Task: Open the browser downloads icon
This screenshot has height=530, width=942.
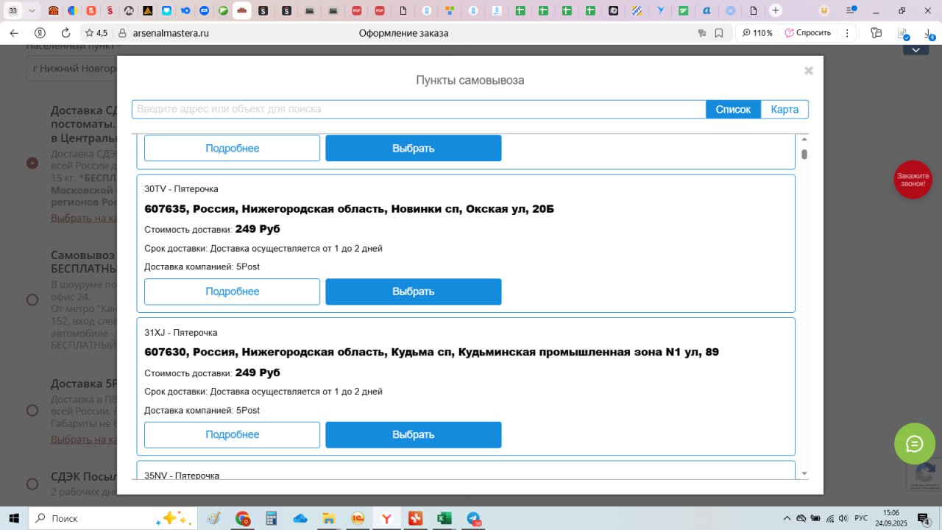Action: (929, 33)
